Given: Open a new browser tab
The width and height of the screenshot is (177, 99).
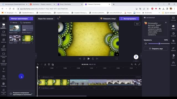Looking at the screenshot, I should 114,4.
